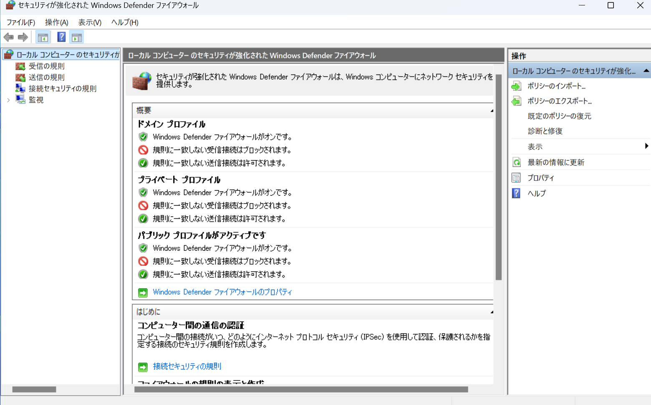Open the 表示 submenu in the action pane
This screenshot has width=651, height=405.
pos(535,146)
